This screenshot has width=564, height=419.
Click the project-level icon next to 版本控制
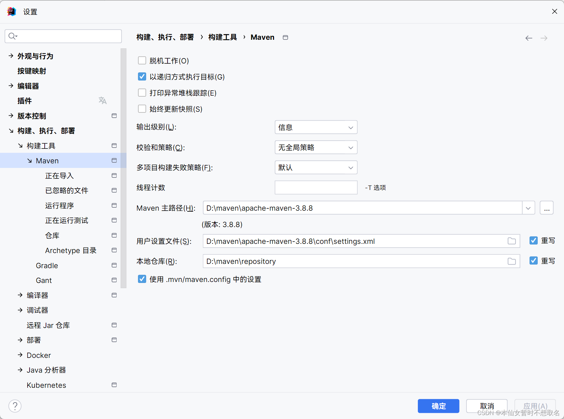(x=114, y=116)
